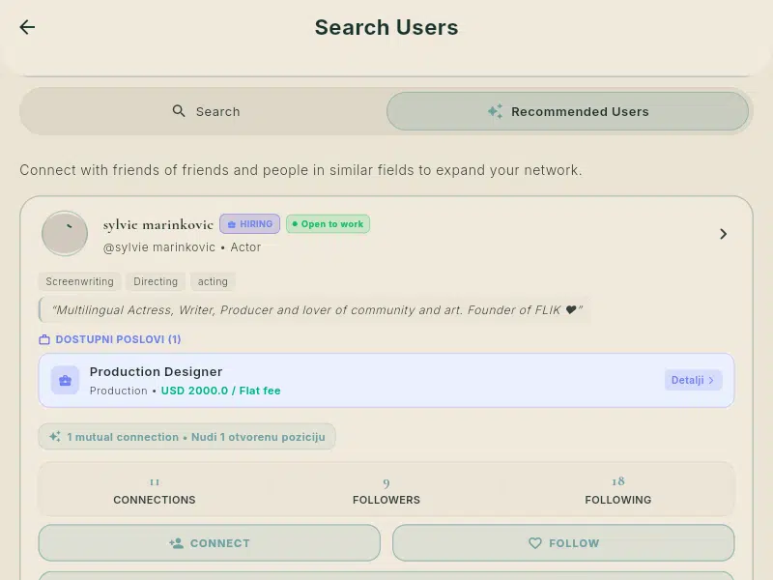Click the DOSTUPNI POSLOVI (1) heading
Viewport: 773px width, 580px height.
click(x=118, y=339)
